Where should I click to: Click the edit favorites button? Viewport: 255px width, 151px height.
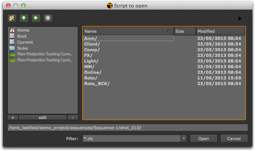[42, 117]
